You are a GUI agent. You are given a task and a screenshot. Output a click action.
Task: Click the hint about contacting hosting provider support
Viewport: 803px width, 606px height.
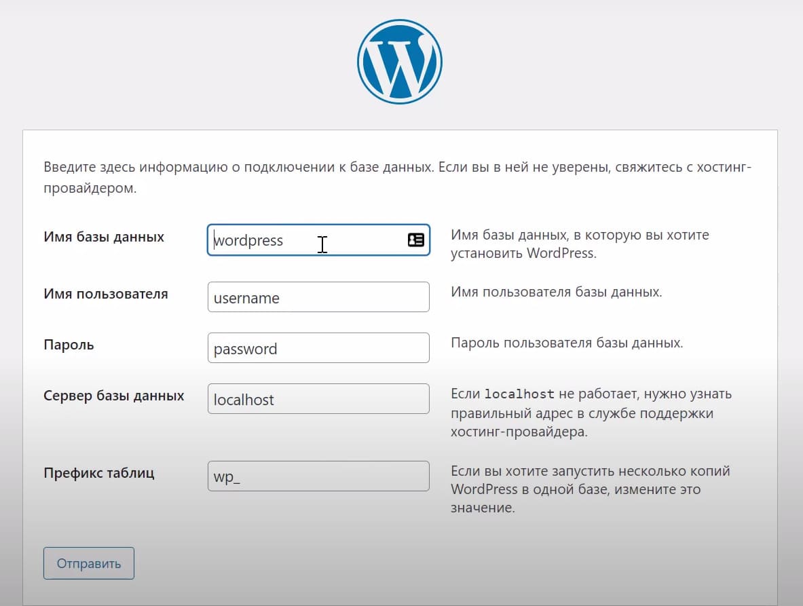(591, 413)
